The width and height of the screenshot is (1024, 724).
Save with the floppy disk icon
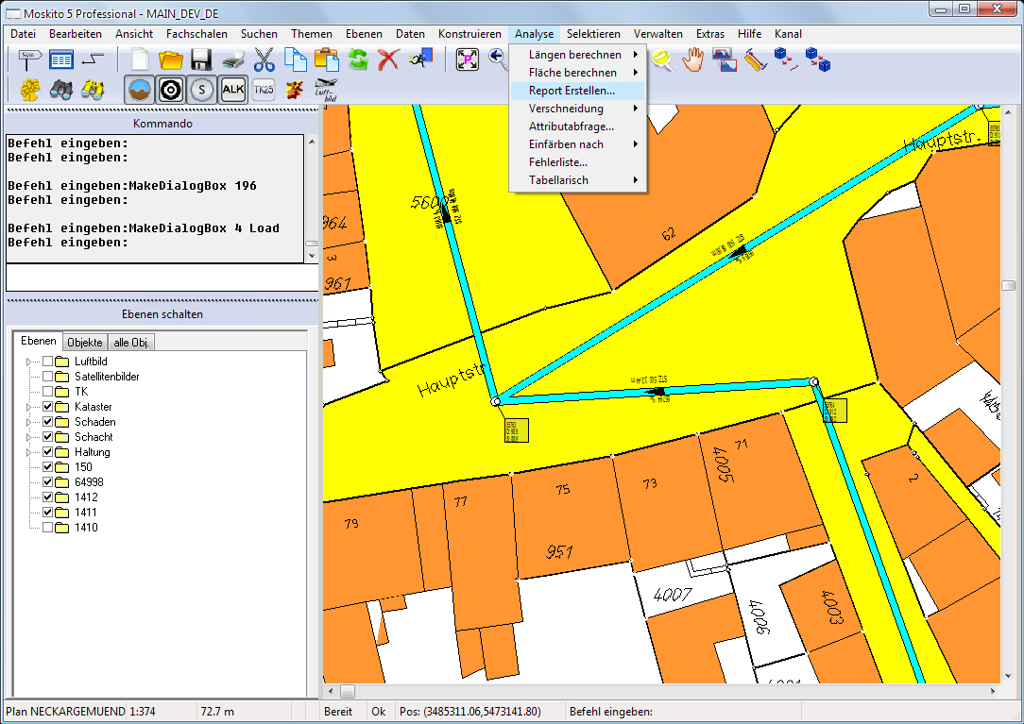201,59
